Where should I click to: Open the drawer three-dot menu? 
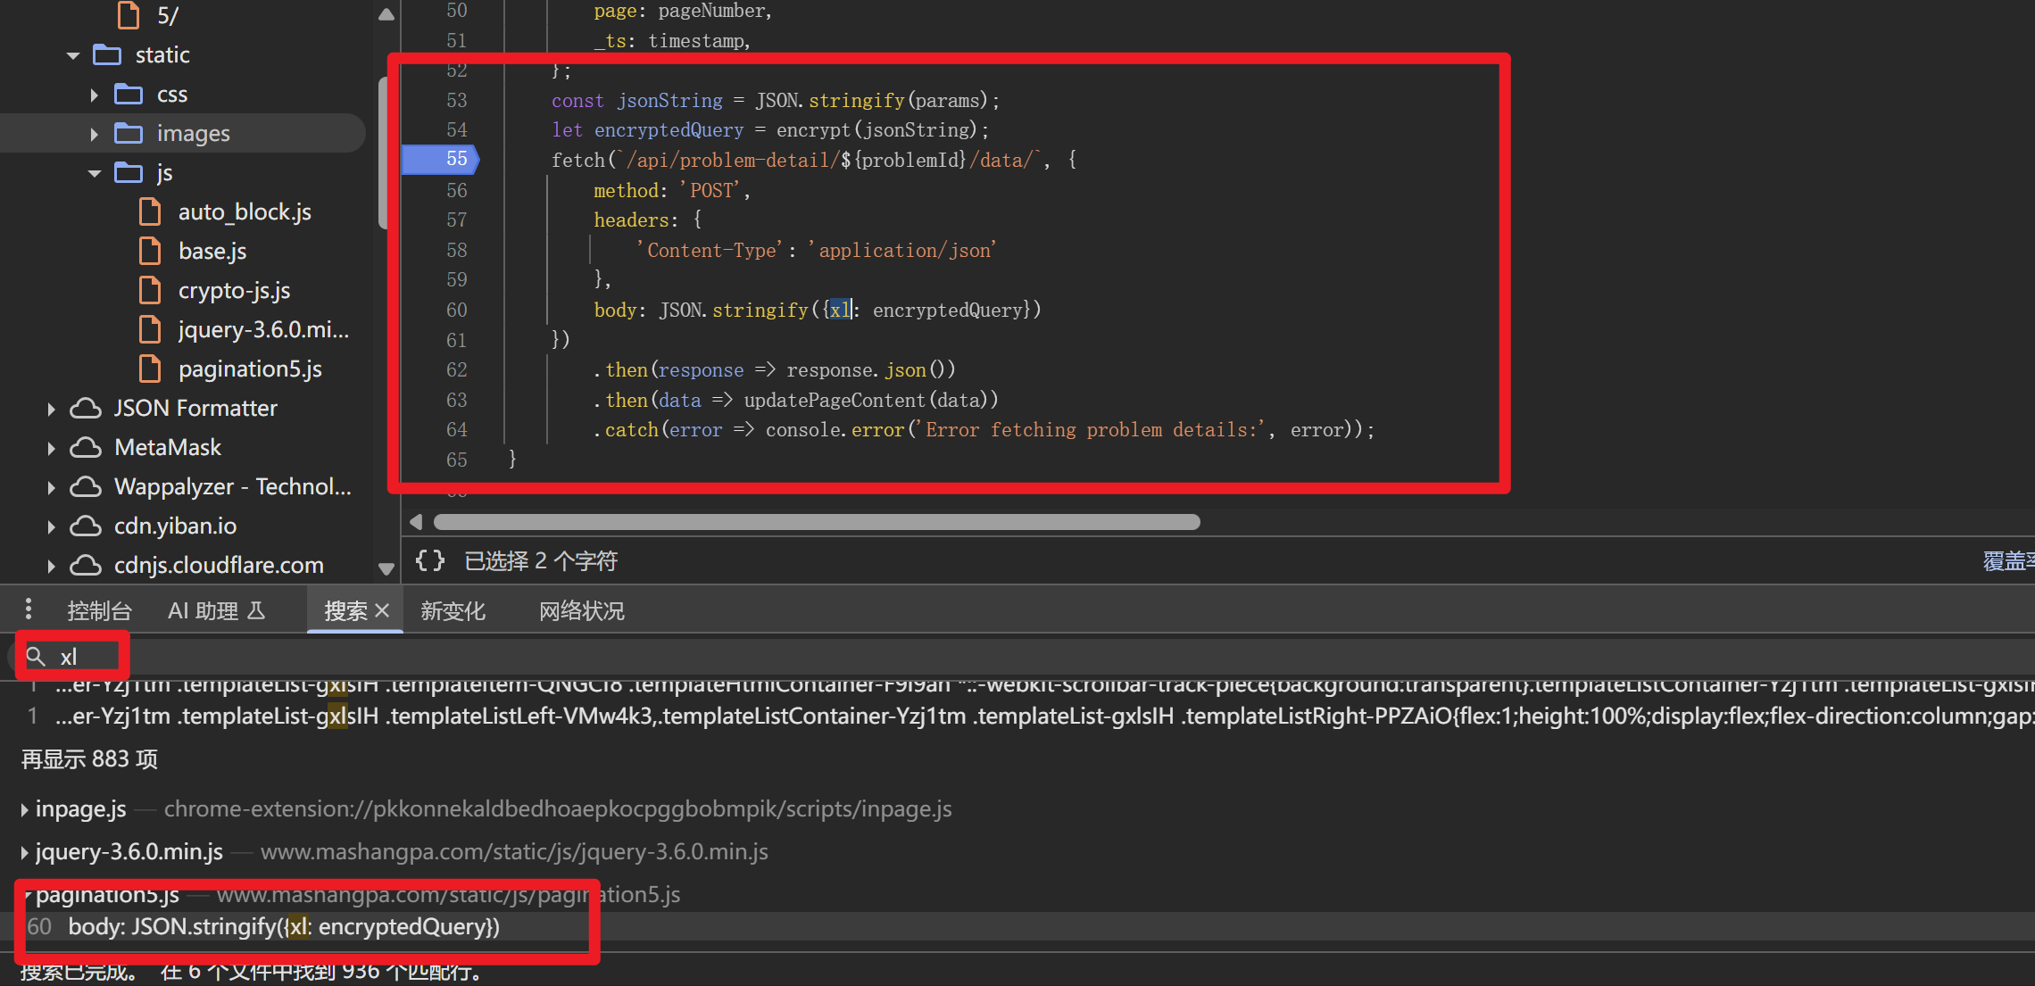point(29,609)
